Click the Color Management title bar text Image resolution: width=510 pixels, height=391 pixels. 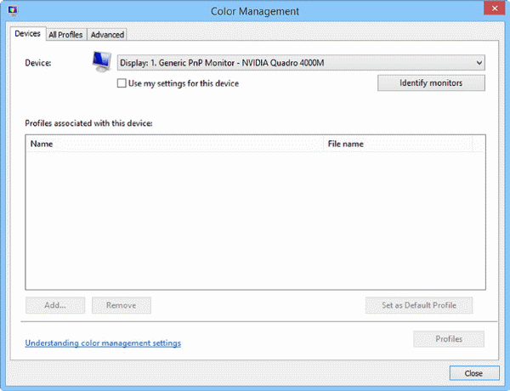[x=254, y=11]
